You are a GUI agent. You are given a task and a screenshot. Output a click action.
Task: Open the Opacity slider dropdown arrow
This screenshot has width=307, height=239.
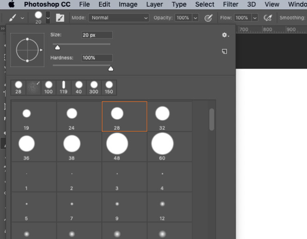click(195, 18)
